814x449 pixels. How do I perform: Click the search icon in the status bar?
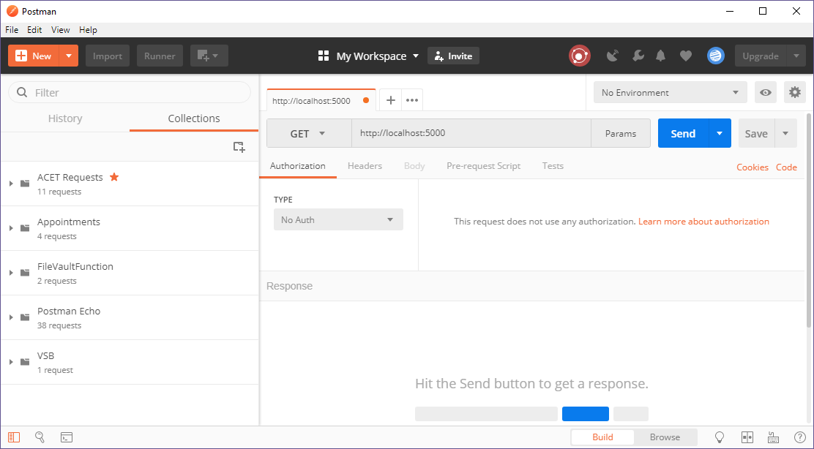pos(40,437)
